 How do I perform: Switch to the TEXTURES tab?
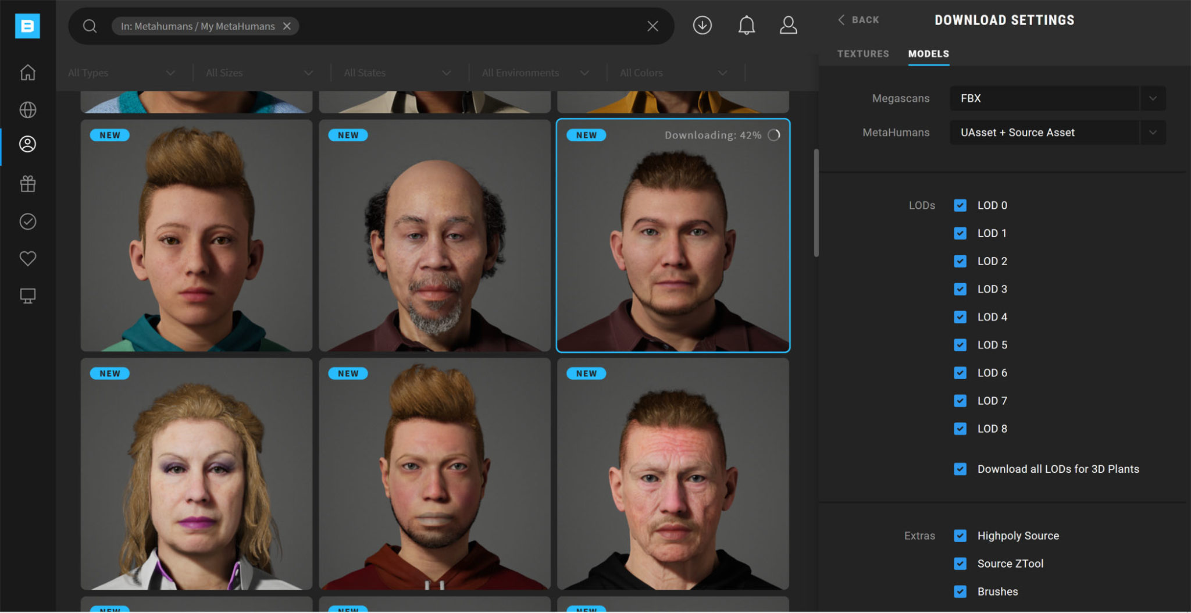coord(863,54)
